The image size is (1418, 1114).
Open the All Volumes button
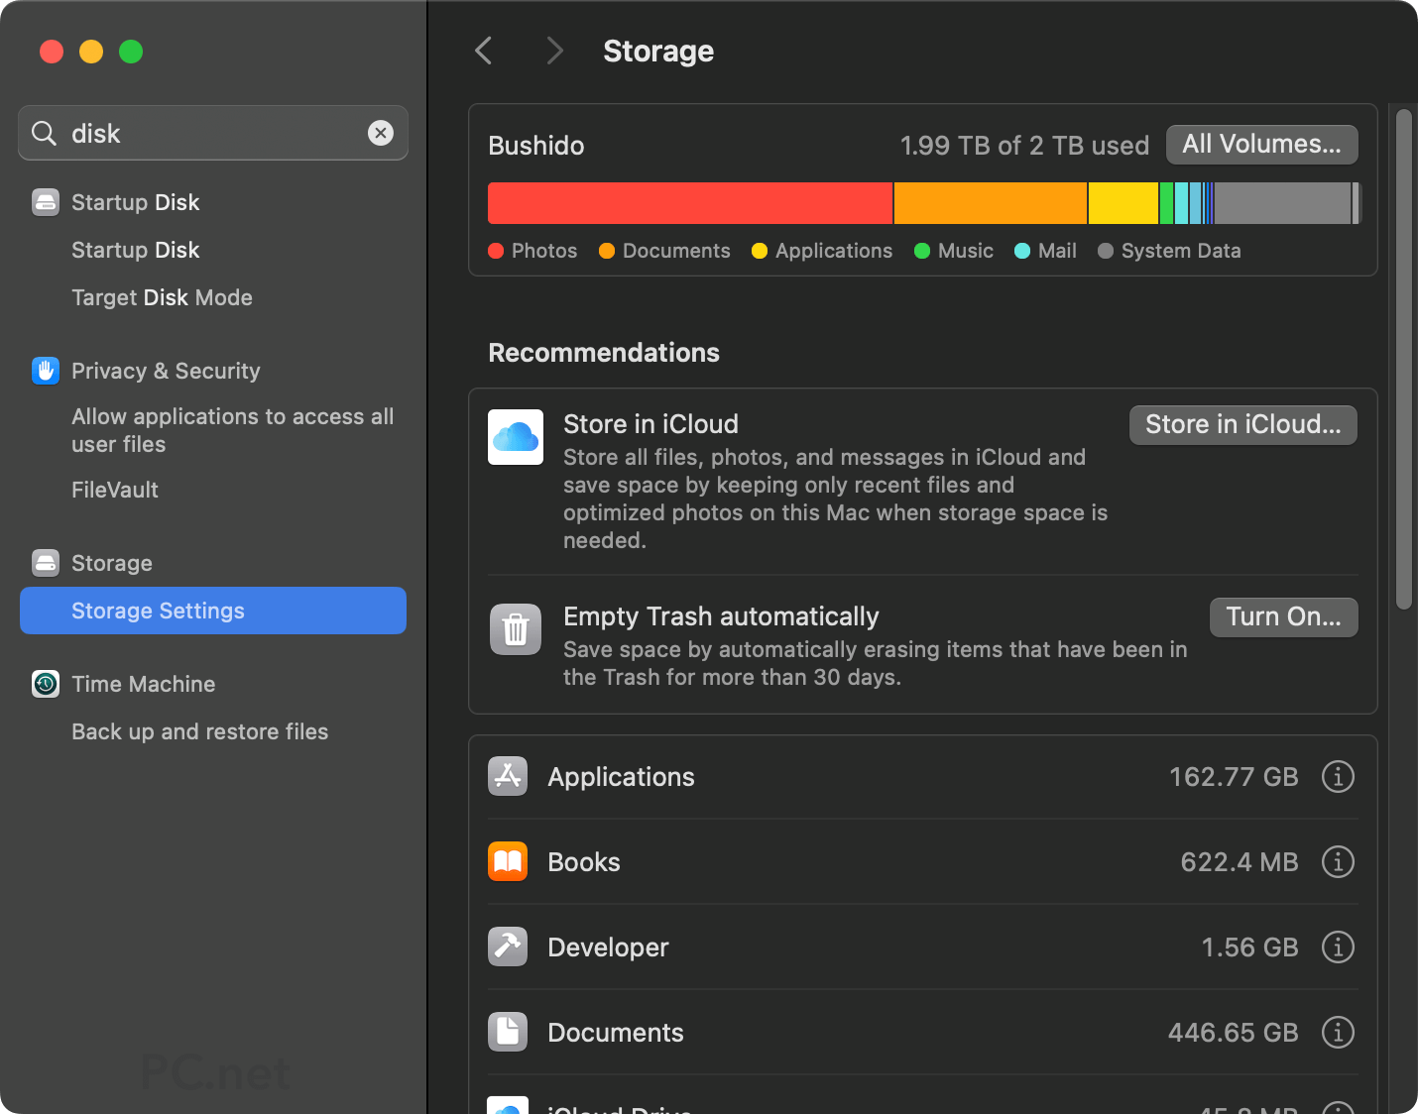click(1262, 145)
